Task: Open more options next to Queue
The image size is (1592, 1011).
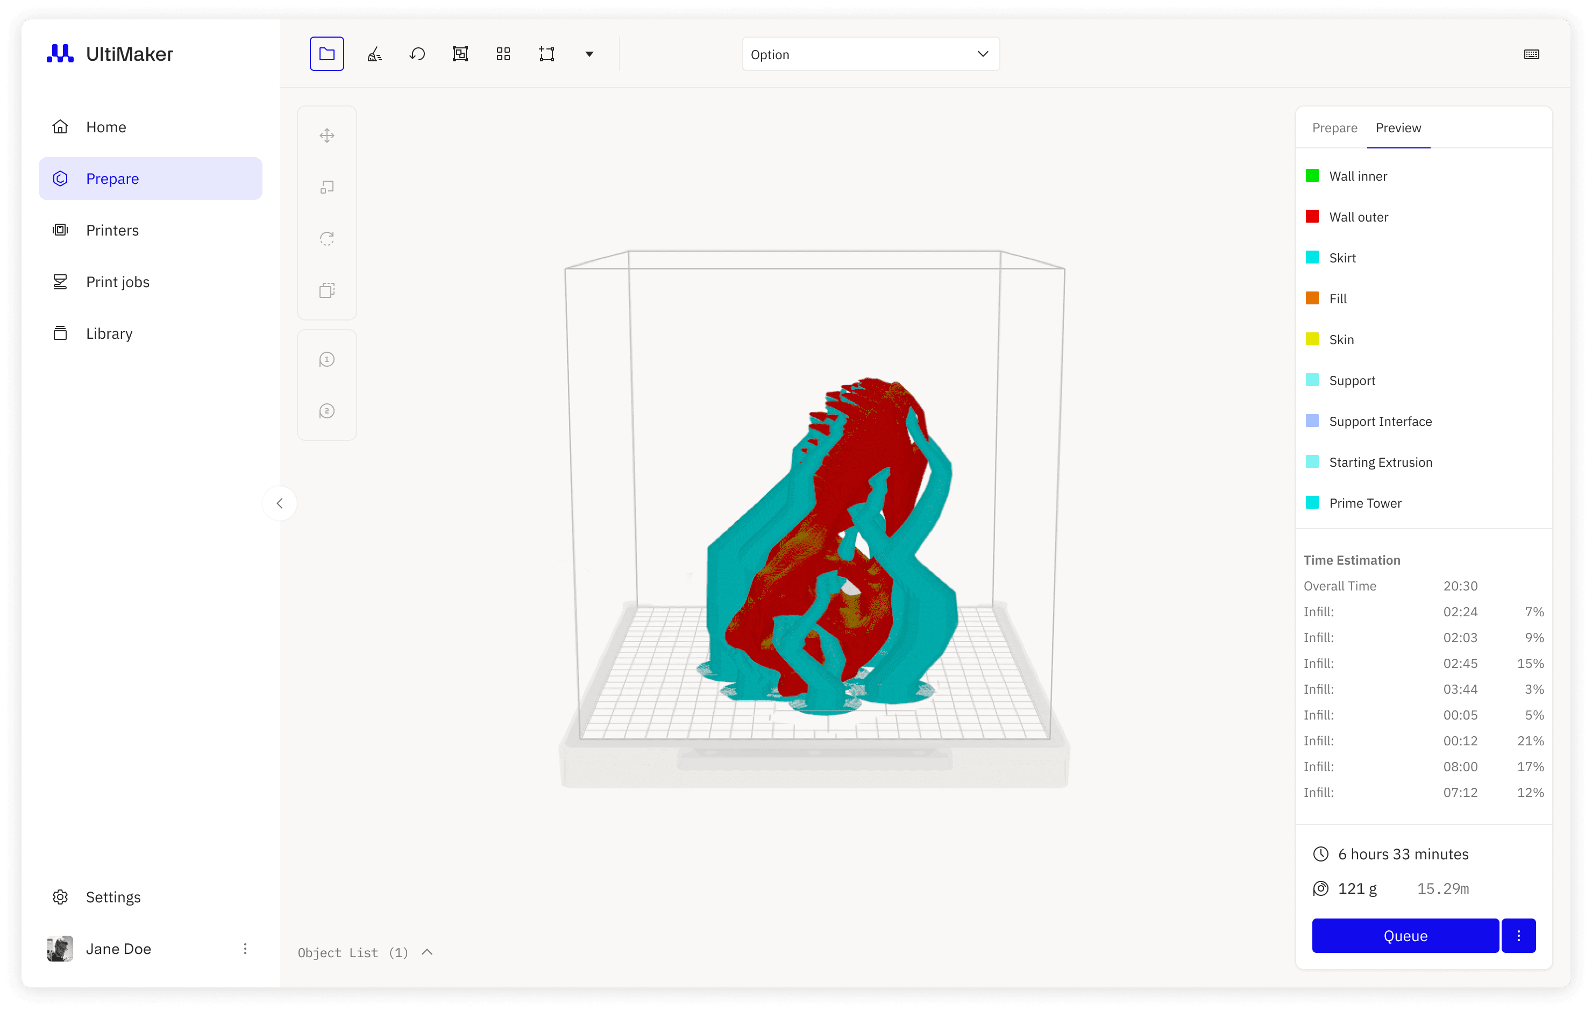Action: tap(1518, 935)
